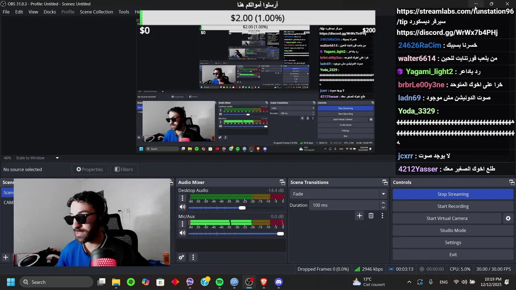Click the recording time 00:00:00
Screen dimensions: 516x290
(x=432, y=269)
